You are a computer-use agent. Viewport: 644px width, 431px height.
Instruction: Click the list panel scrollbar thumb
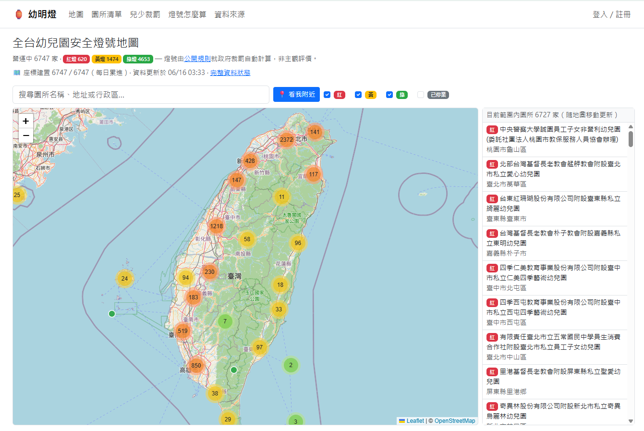coord(631,139)
